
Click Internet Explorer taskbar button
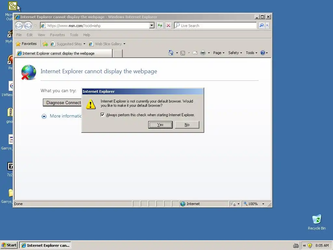[45, 245]
